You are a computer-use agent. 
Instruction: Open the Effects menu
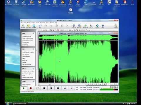pyautogui.click(x=28, y=23)
